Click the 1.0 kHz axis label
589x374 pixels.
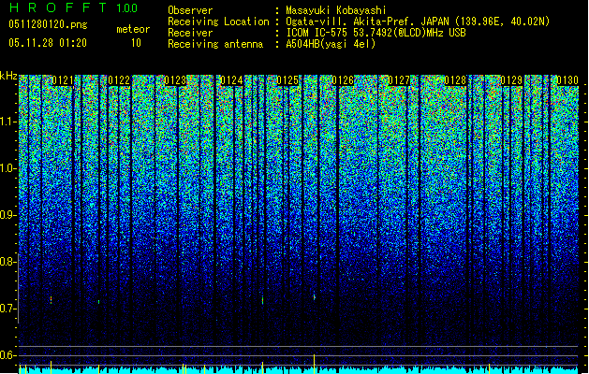(8, 168)
